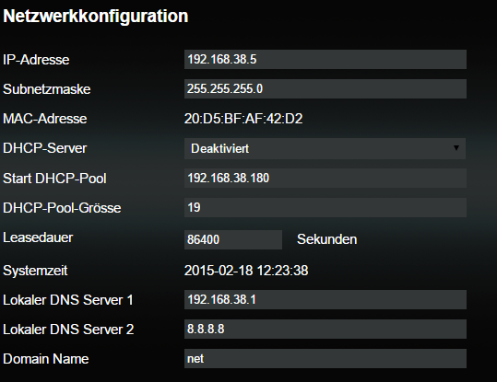This screenshot has width=497, height=382.
Task: Click the Sekunden unit text beside Leasedauer
Action: [x=326, y=239]
